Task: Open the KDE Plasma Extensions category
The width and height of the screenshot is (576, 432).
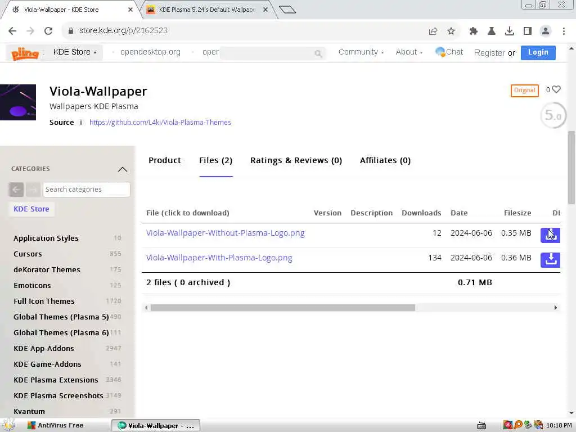Action: [56, 380]
